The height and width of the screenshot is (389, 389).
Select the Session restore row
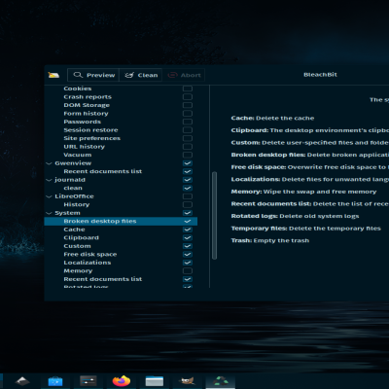click(121, 130)
